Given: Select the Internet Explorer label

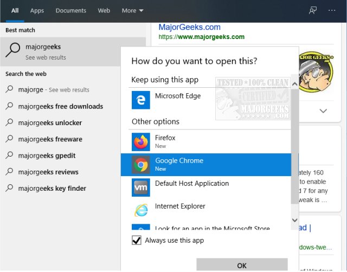Looking at the screenshot, I should [x=180, y=206].
